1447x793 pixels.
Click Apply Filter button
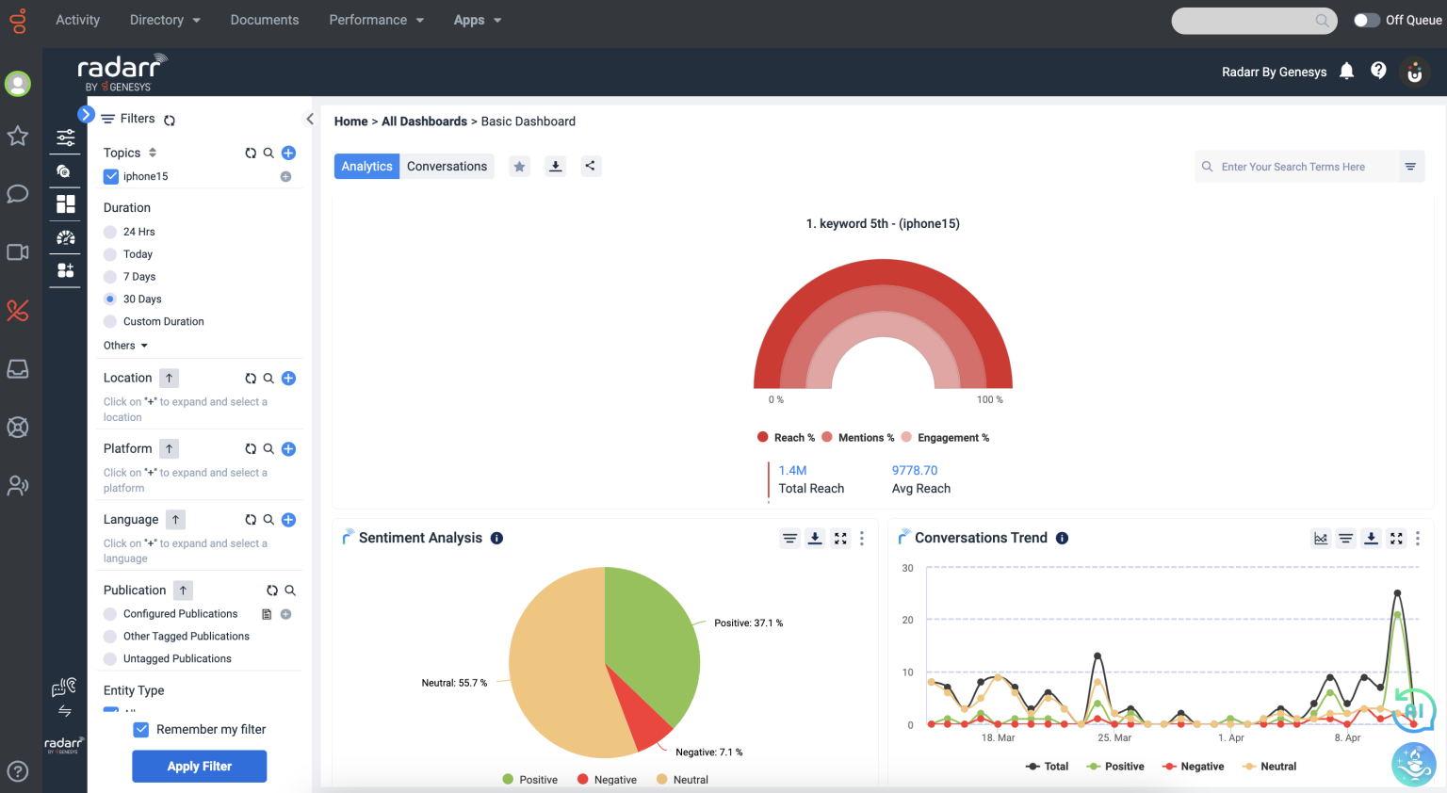pyautogui.click(x=199, y=766)
